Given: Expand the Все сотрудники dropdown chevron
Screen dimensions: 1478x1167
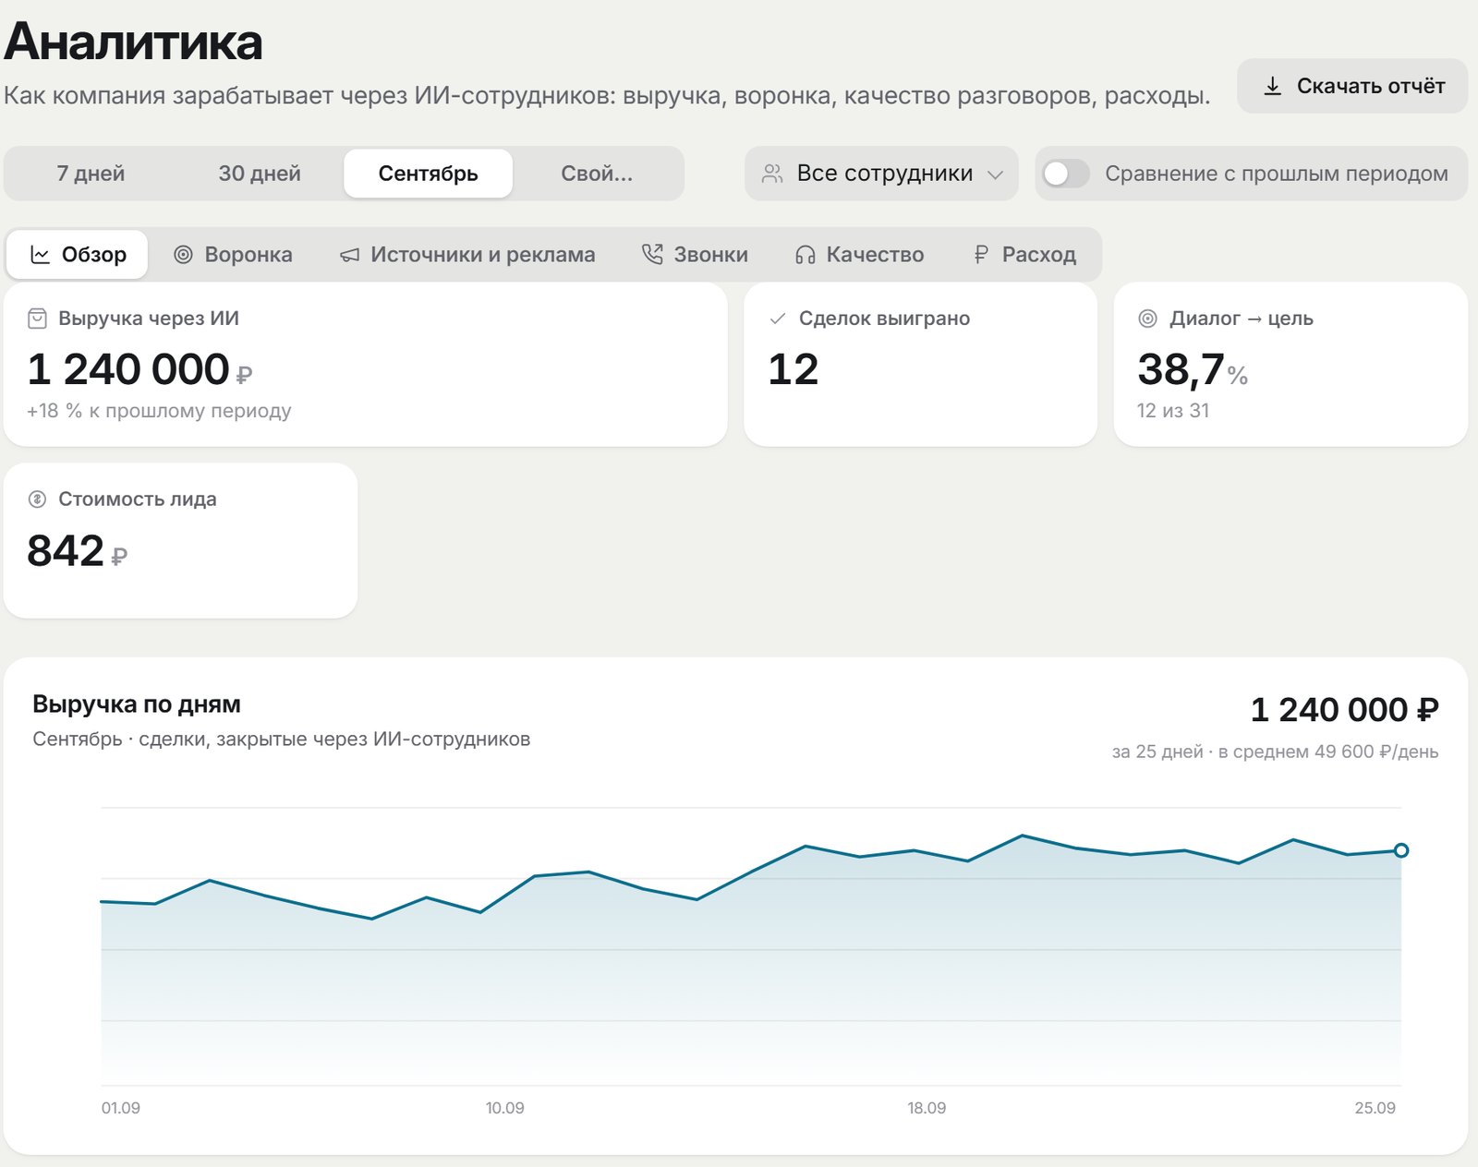Looking at the screenshot, I should pos(995,174).
